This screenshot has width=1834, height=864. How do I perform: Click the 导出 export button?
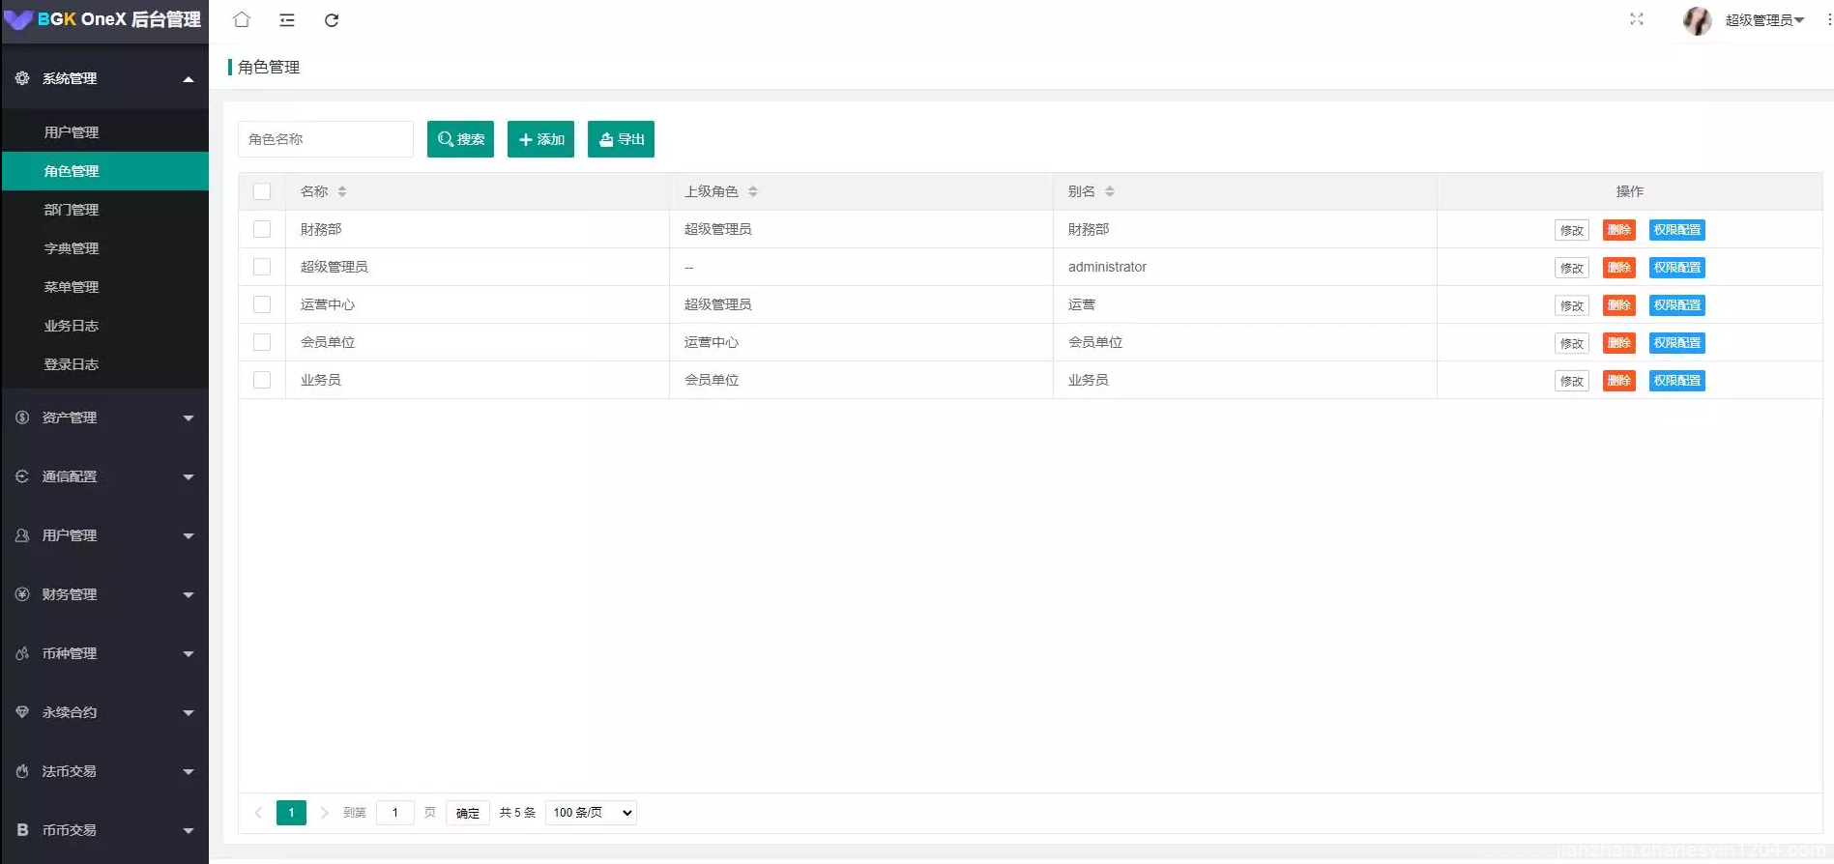pyautogui.click(x=621, y=139)
